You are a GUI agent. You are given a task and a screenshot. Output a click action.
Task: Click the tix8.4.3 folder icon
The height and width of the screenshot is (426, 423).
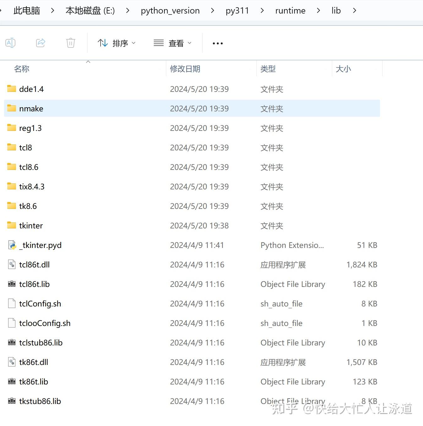click(12, 186)
